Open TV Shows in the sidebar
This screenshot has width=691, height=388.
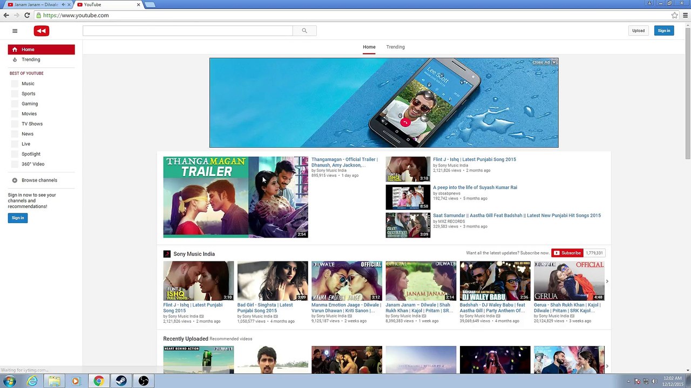coord(32,124)
